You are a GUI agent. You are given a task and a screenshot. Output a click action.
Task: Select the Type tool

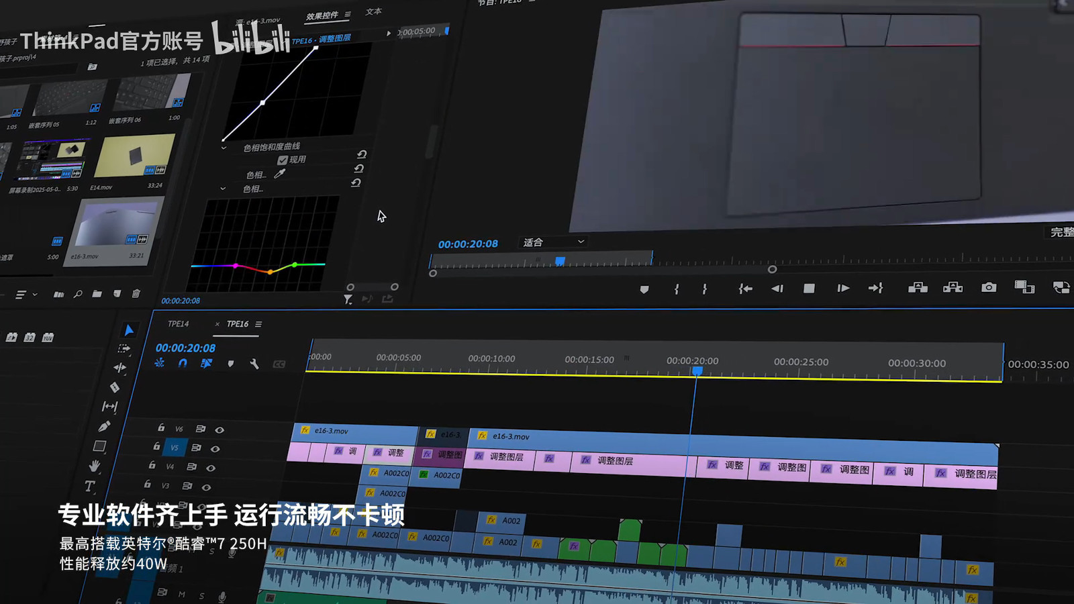coord(89,486)
